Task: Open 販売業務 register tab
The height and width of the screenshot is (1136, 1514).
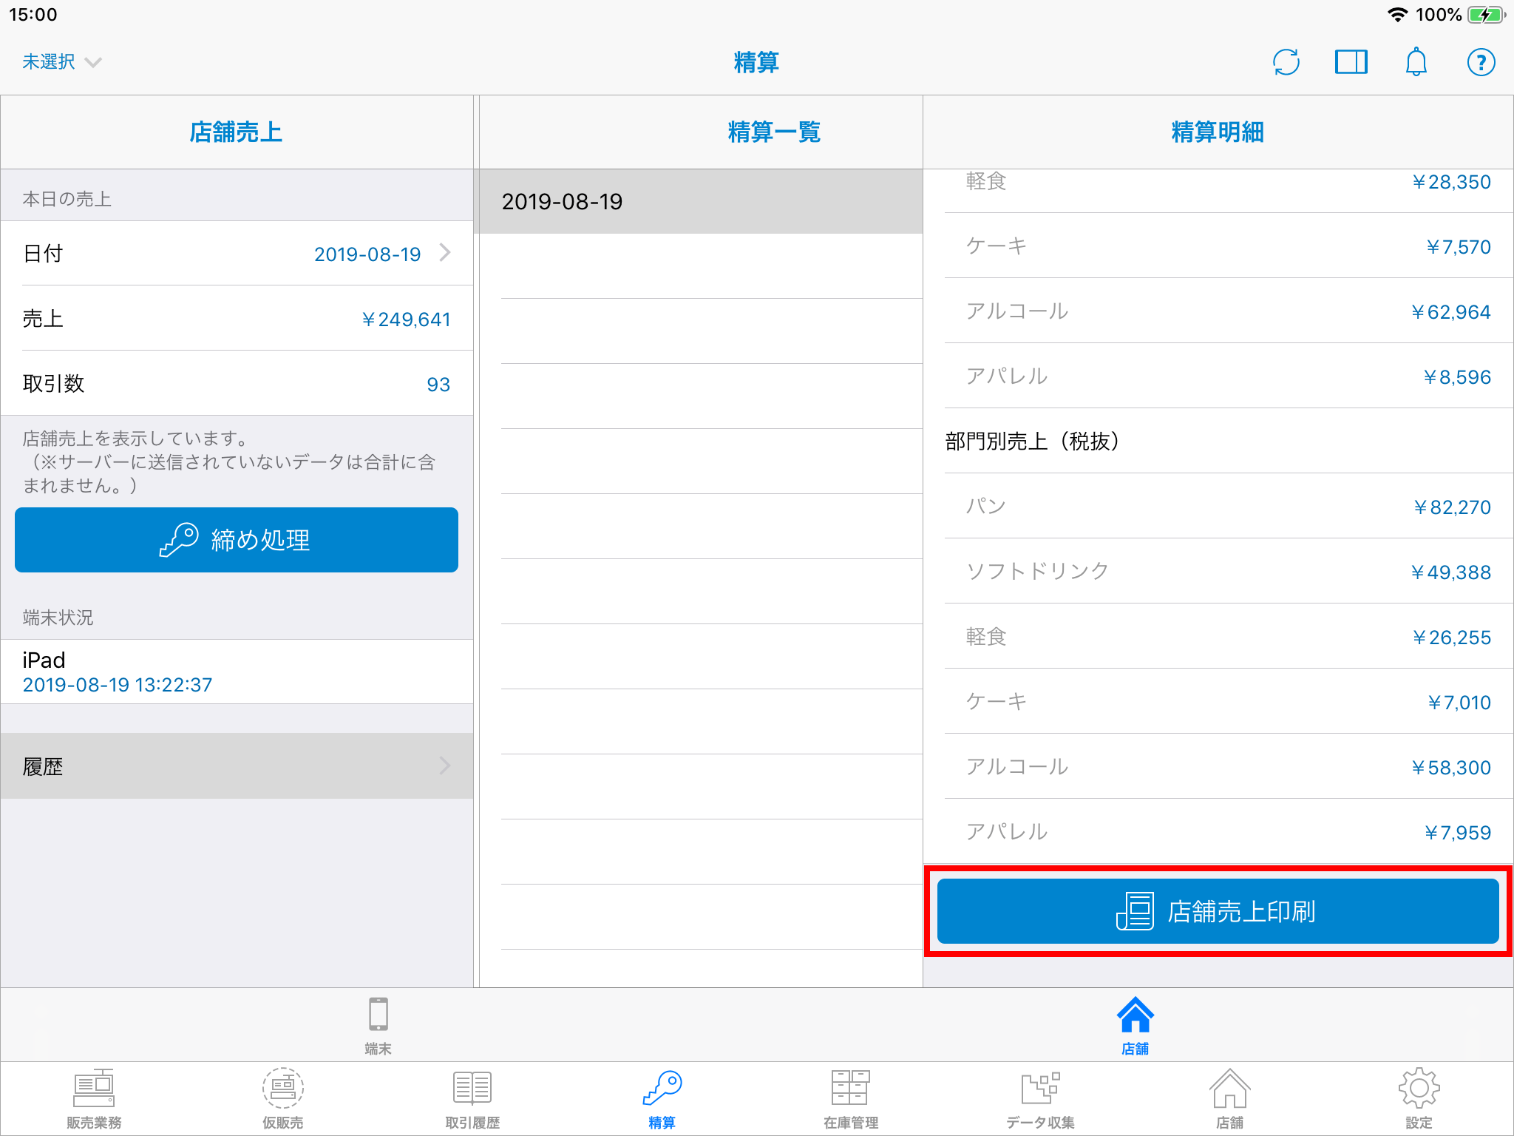Action: click(94, 1098)
